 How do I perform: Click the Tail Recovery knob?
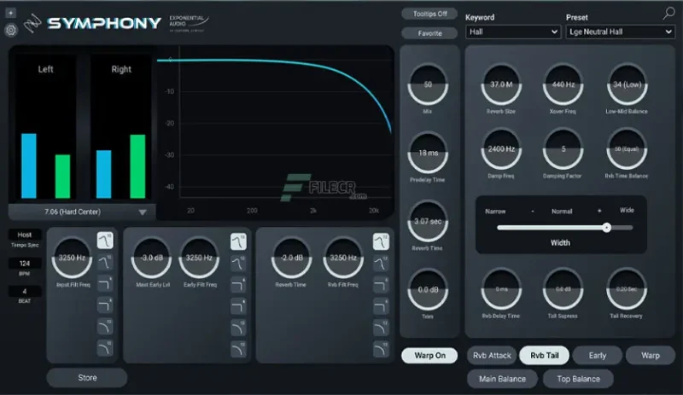(x=627, y=289)
